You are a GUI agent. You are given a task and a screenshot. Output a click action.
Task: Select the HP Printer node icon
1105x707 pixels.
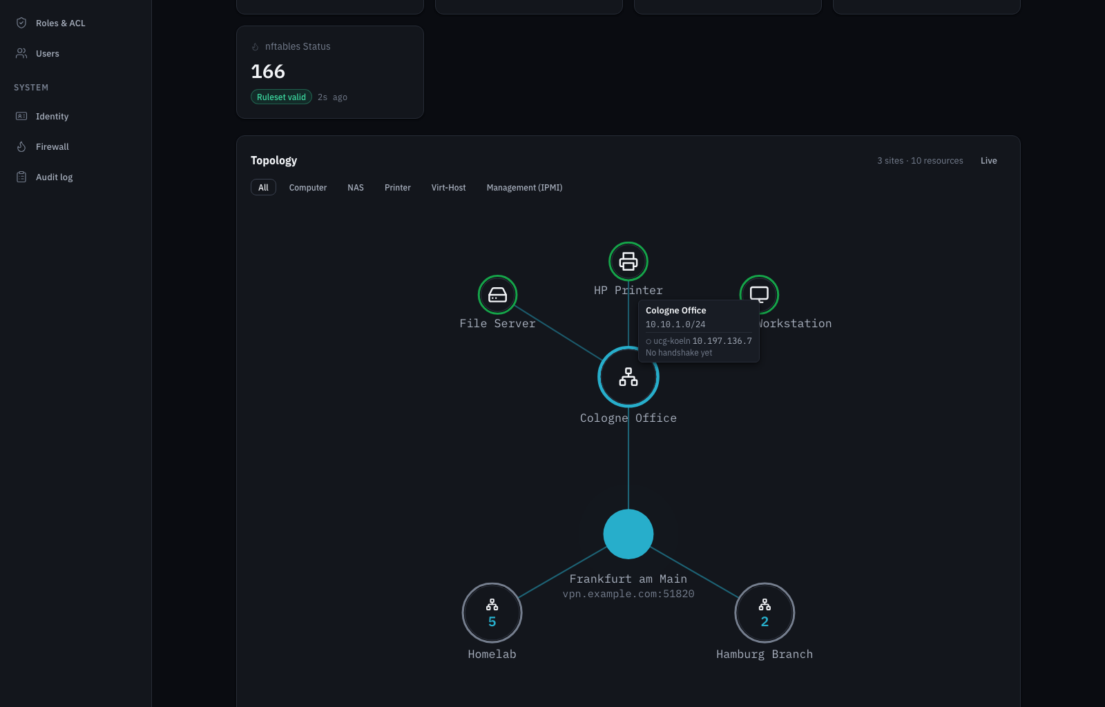tap(628, 262)
